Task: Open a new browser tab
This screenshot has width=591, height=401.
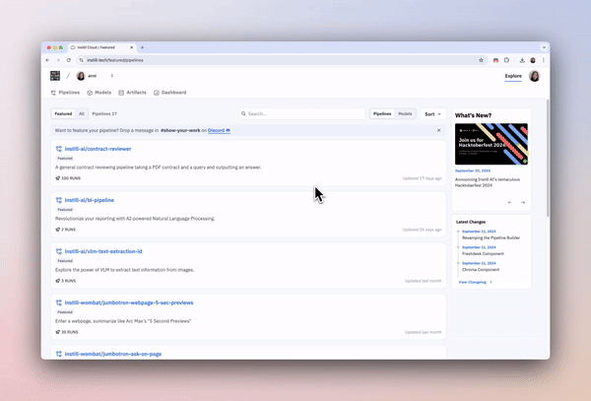Action: tap(142, 47)
